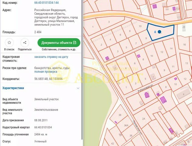Click the share 'Поделиться' icon
The width and height of the screenshot is (192, 146).
point(25,43)
